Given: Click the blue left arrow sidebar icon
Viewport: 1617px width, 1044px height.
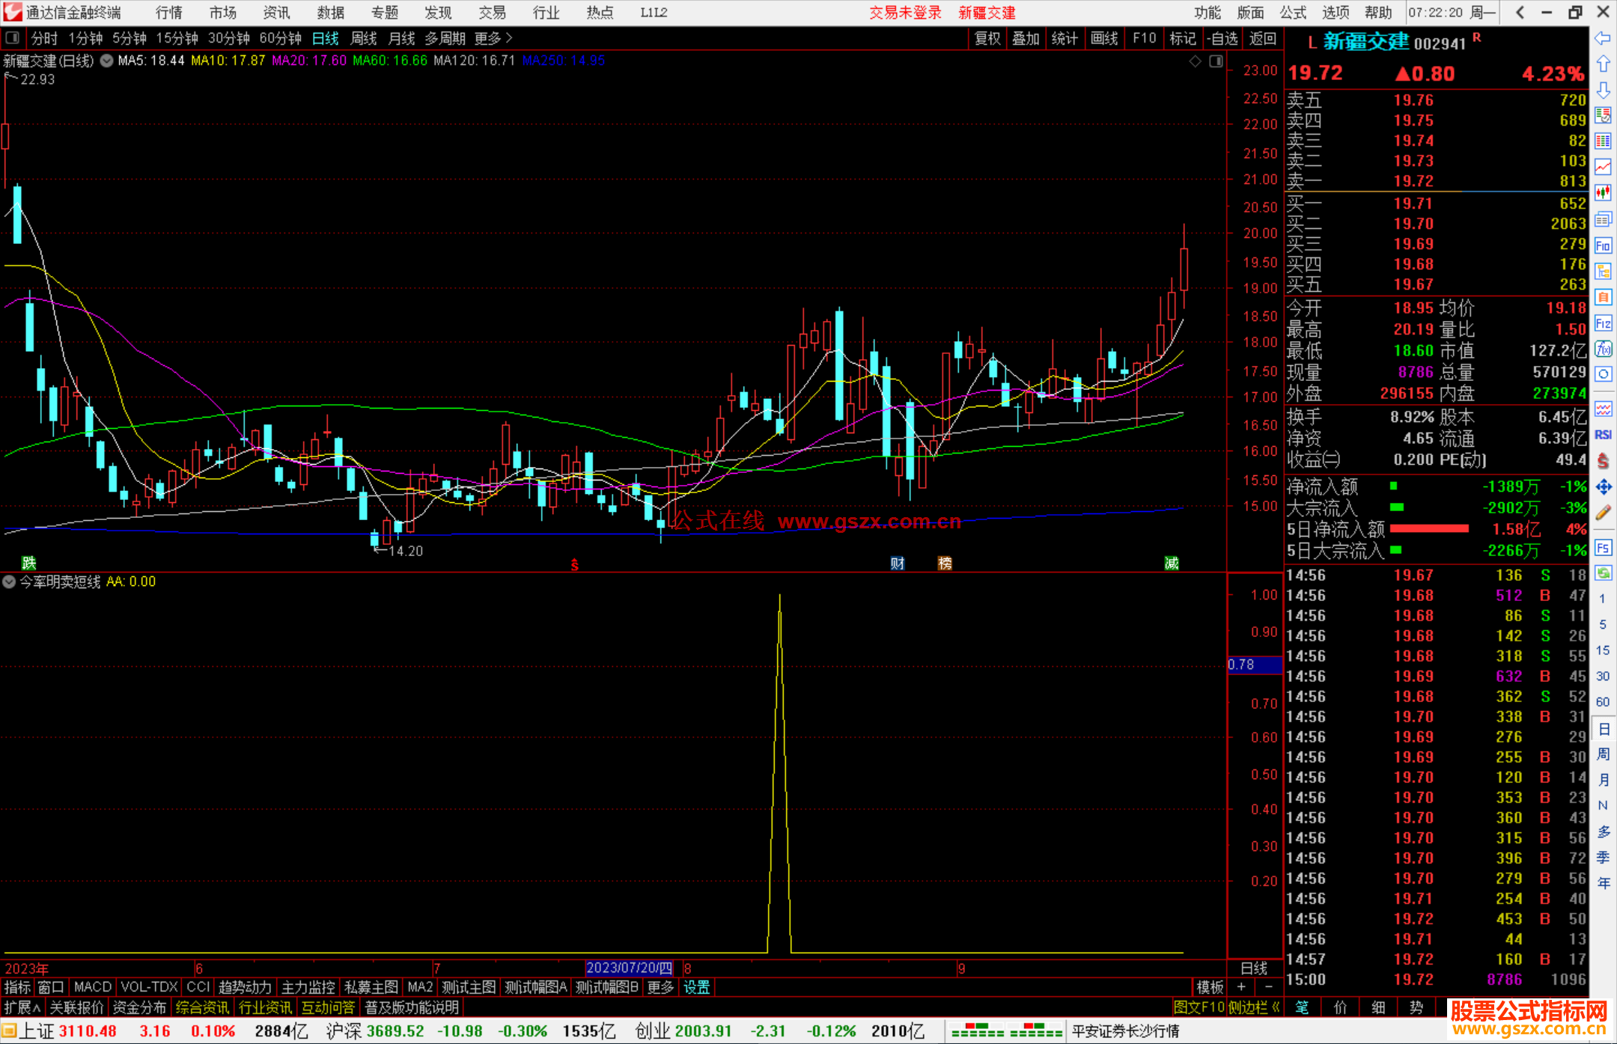Looking at the screenshot, I should (1603, 38).
